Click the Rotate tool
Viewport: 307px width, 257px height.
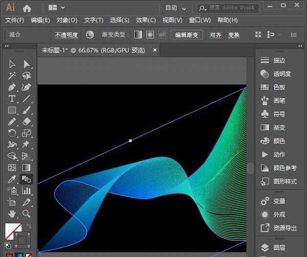tap(12, 133)
